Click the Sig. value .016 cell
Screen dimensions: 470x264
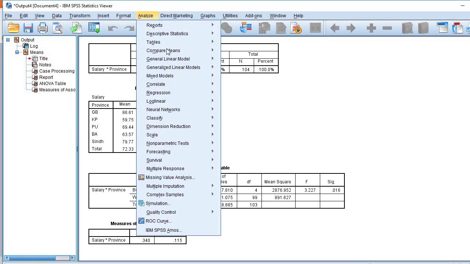pos(332,190)
